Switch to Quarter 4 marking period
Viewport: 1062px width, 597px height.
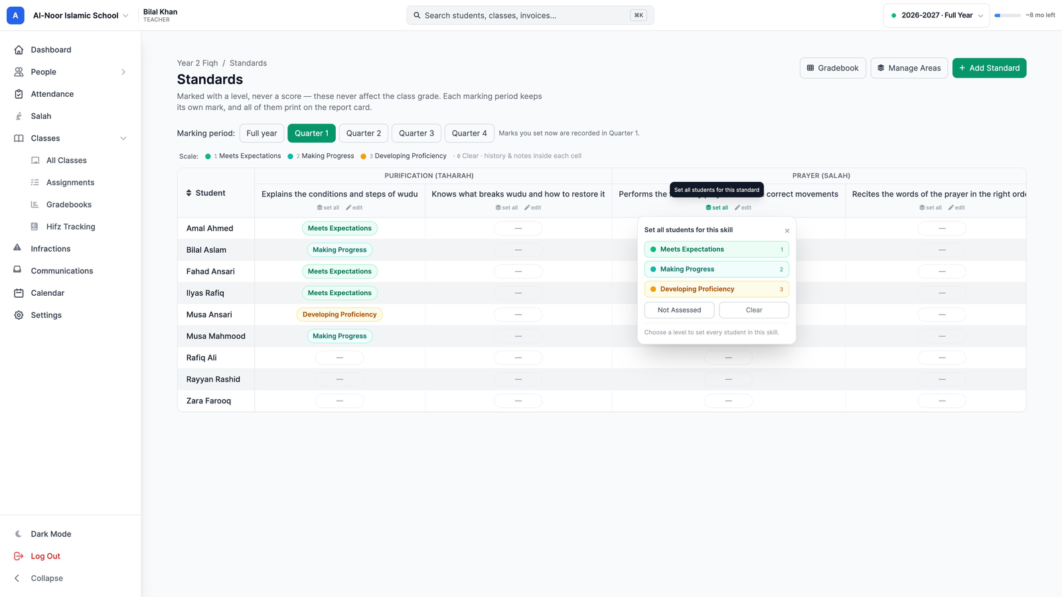[469, 133]
